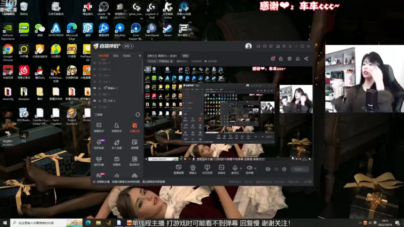Screen dimensions: 404x227
Task: Open the 弹幕秀 tool
Action: [117, 161]
